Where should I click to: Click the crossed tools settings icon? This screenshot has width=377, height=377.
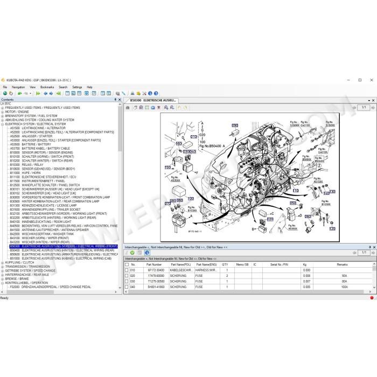tap(144, 93)
